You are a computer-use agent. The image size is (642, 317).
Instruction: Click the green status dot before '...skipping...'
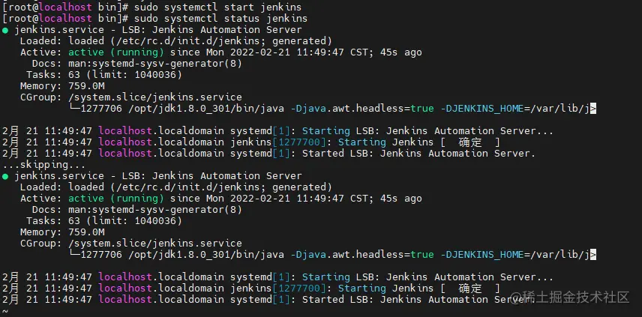5,30
